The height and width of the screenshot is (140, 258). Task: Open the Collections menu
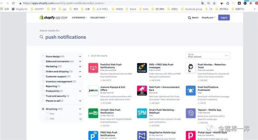[x=98, y=18]
